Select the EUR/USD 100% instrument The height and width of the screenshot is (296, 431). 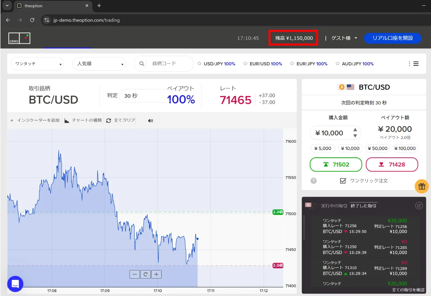point(266,64)
